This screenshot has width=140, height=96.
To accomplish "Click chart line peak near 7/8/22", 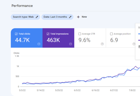I will click(136, 66).
